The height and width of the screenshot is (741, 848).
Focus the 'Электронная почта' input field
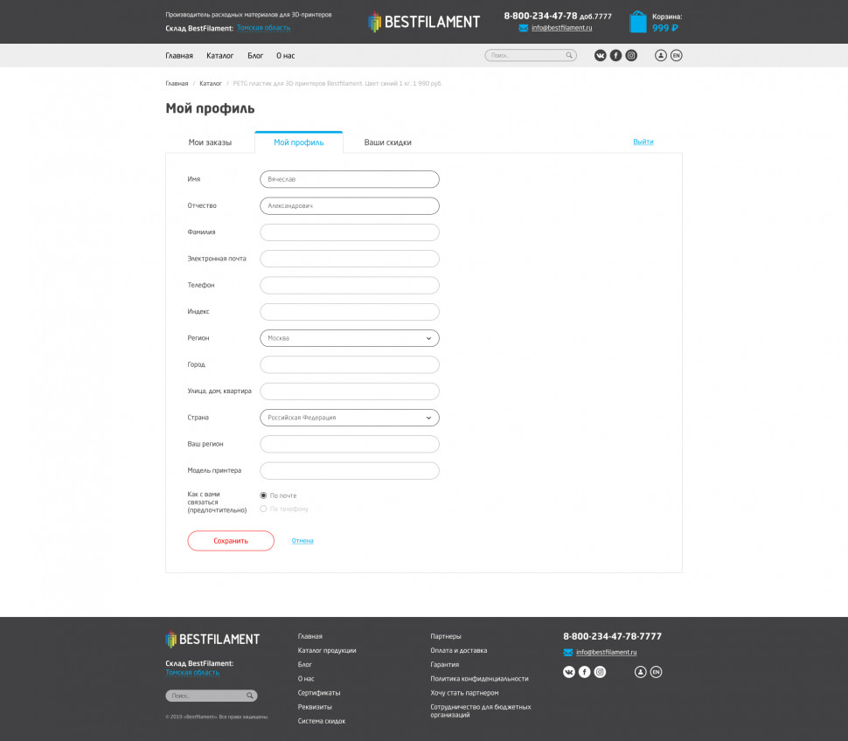[x=350, y=259]
